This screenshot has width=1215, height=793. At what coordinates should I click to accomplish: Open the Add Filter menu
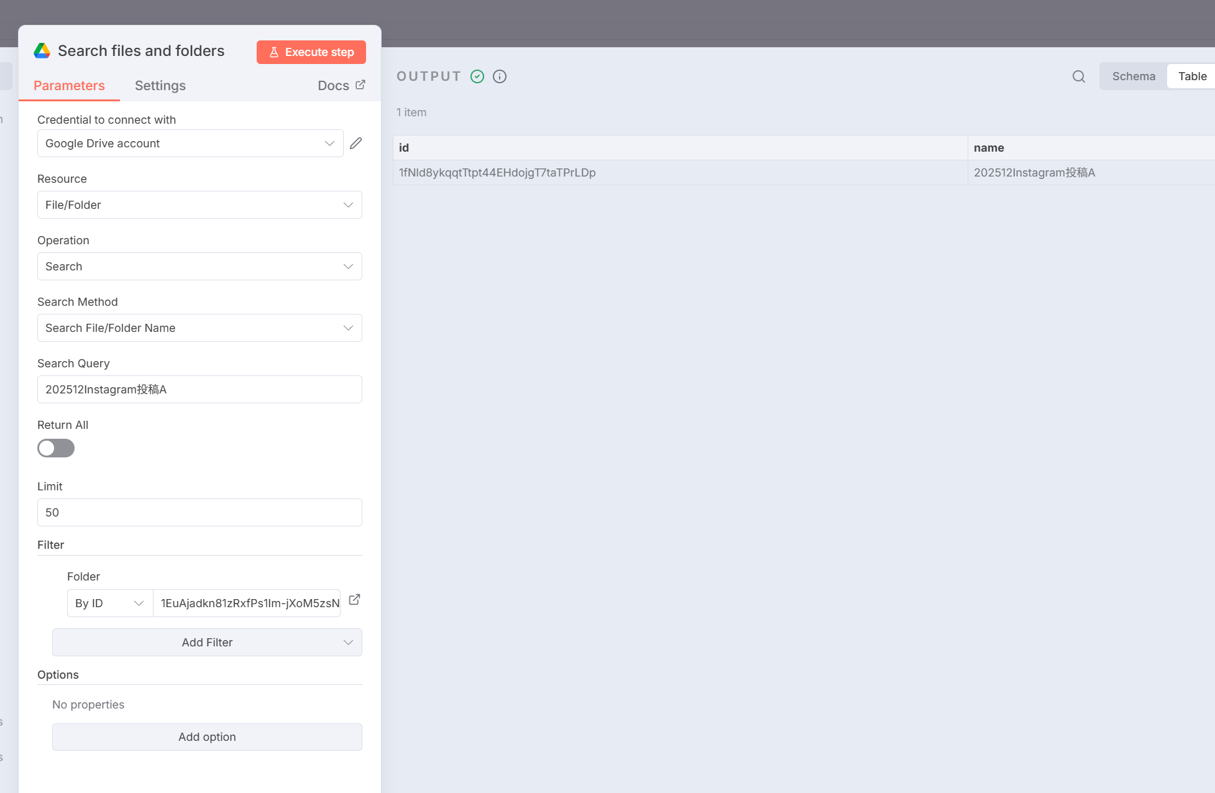coord(207,643)
